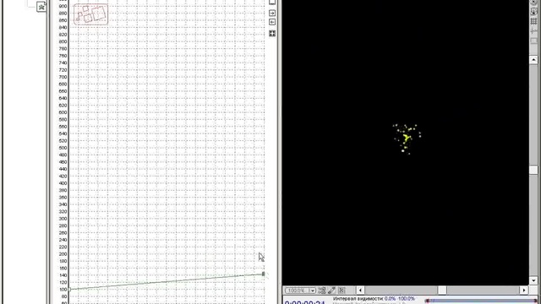Image resolution: width=541 pixels, height=304 pixels.
Task: Click the left-arrow button beside the graph
Action: tap(272, 22)
